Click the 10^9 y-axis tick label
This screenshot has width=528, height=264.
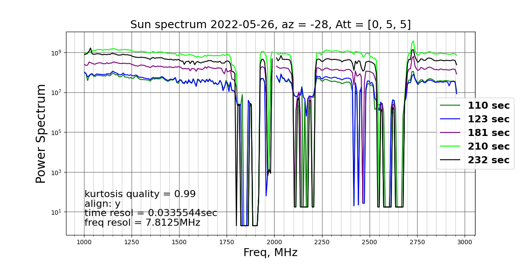coord(57,53)
